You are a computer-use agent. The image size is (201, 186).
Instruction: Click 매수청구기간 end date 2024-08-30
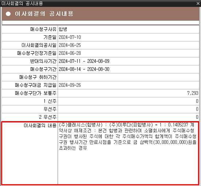(x=98, y=69)
